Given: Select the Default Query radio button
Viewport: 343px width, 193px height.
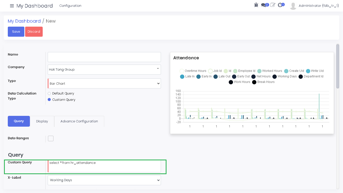Looking at the screenshot, I should click(x=49, y=93).
